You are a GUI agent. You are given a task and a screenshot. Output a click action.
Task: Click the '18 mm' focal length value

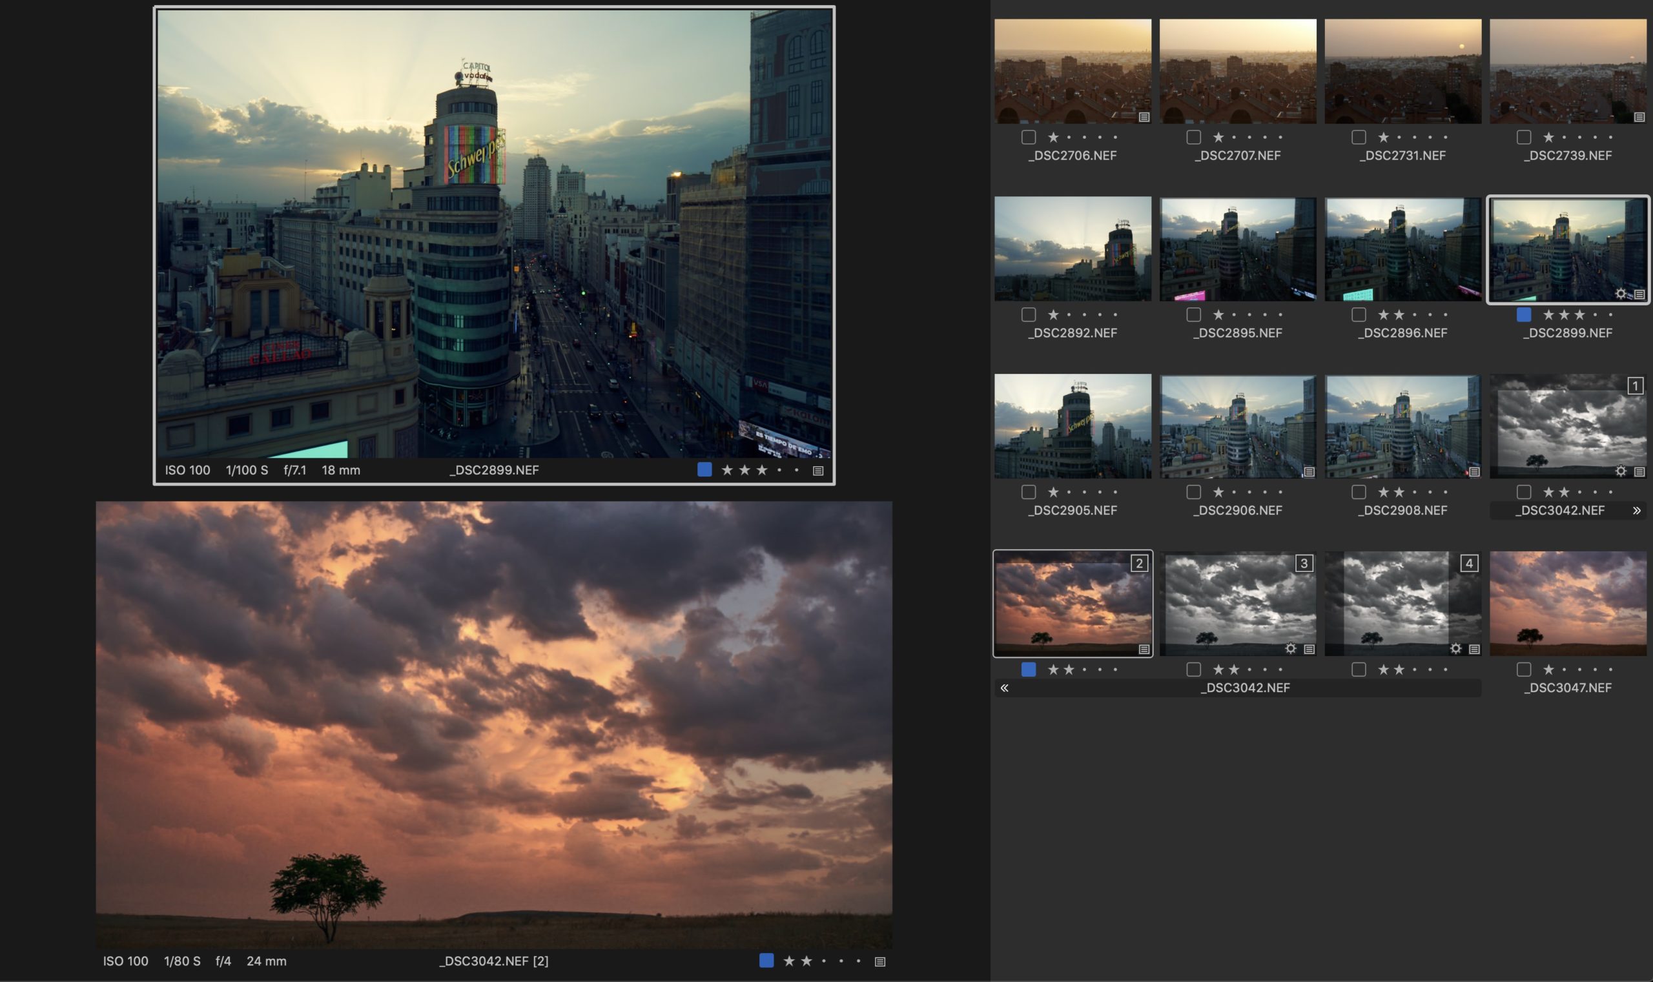(341, 471)
